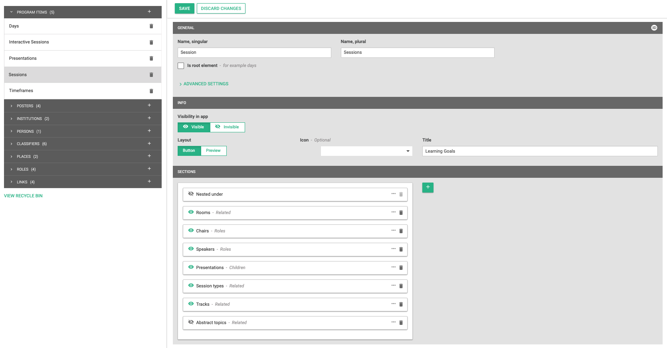Expand the Places group

click(11, 157)
